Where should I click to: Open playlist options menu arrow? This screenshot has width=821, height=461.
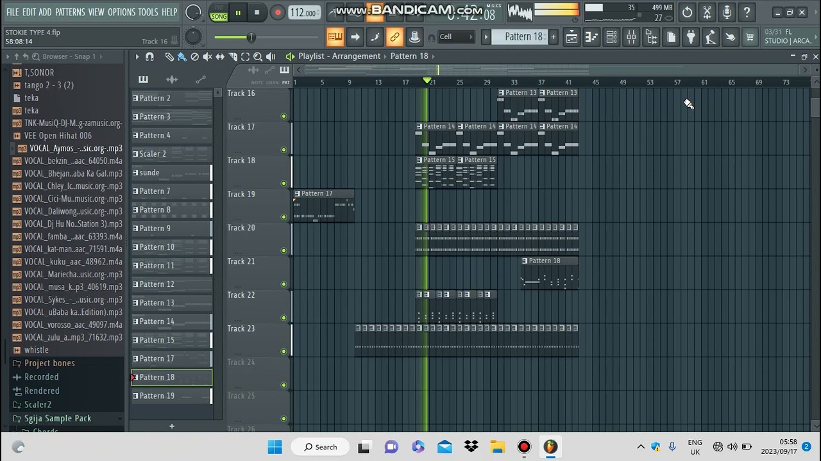137,56
